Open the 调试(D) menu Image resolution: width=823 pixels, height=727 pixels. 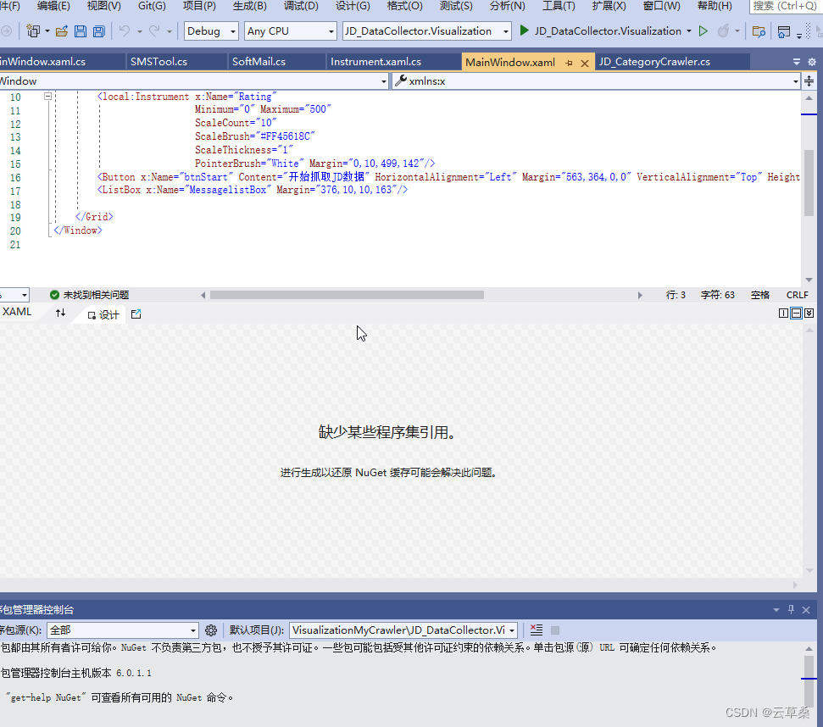(x=302, y=7)
